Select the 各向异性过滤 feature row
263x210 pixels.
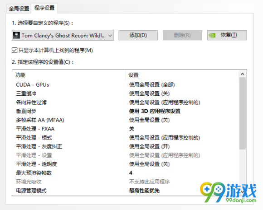[126, 103]
